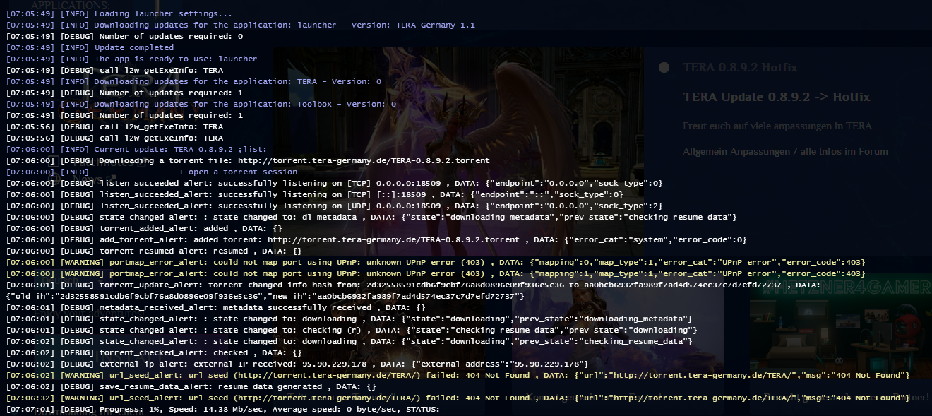Select 'The app is ready to use' log line

coord(175,59)
